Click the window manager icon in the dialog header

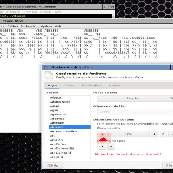[x=48, y=75]
